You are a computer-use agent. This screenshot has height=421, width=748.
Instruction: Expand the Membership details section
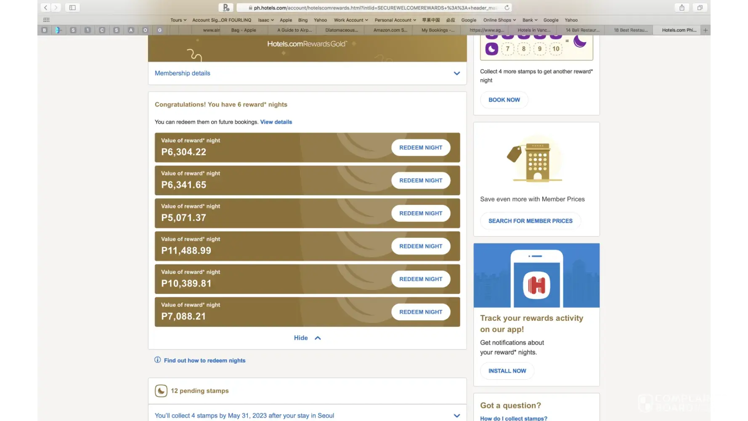(456, 73)
